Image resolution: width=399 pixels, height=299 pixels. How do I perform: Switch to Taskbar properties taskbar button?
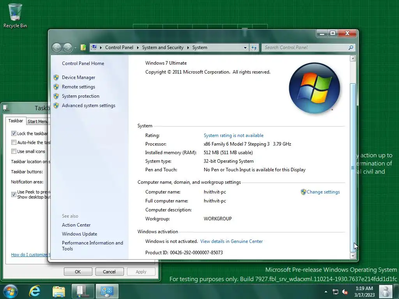tap(83, 291)
